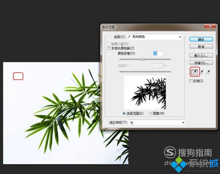This screenshot has height=174, width=220.
Task: Click the 颜色容差(F) value field
Action: pos(157,53)
